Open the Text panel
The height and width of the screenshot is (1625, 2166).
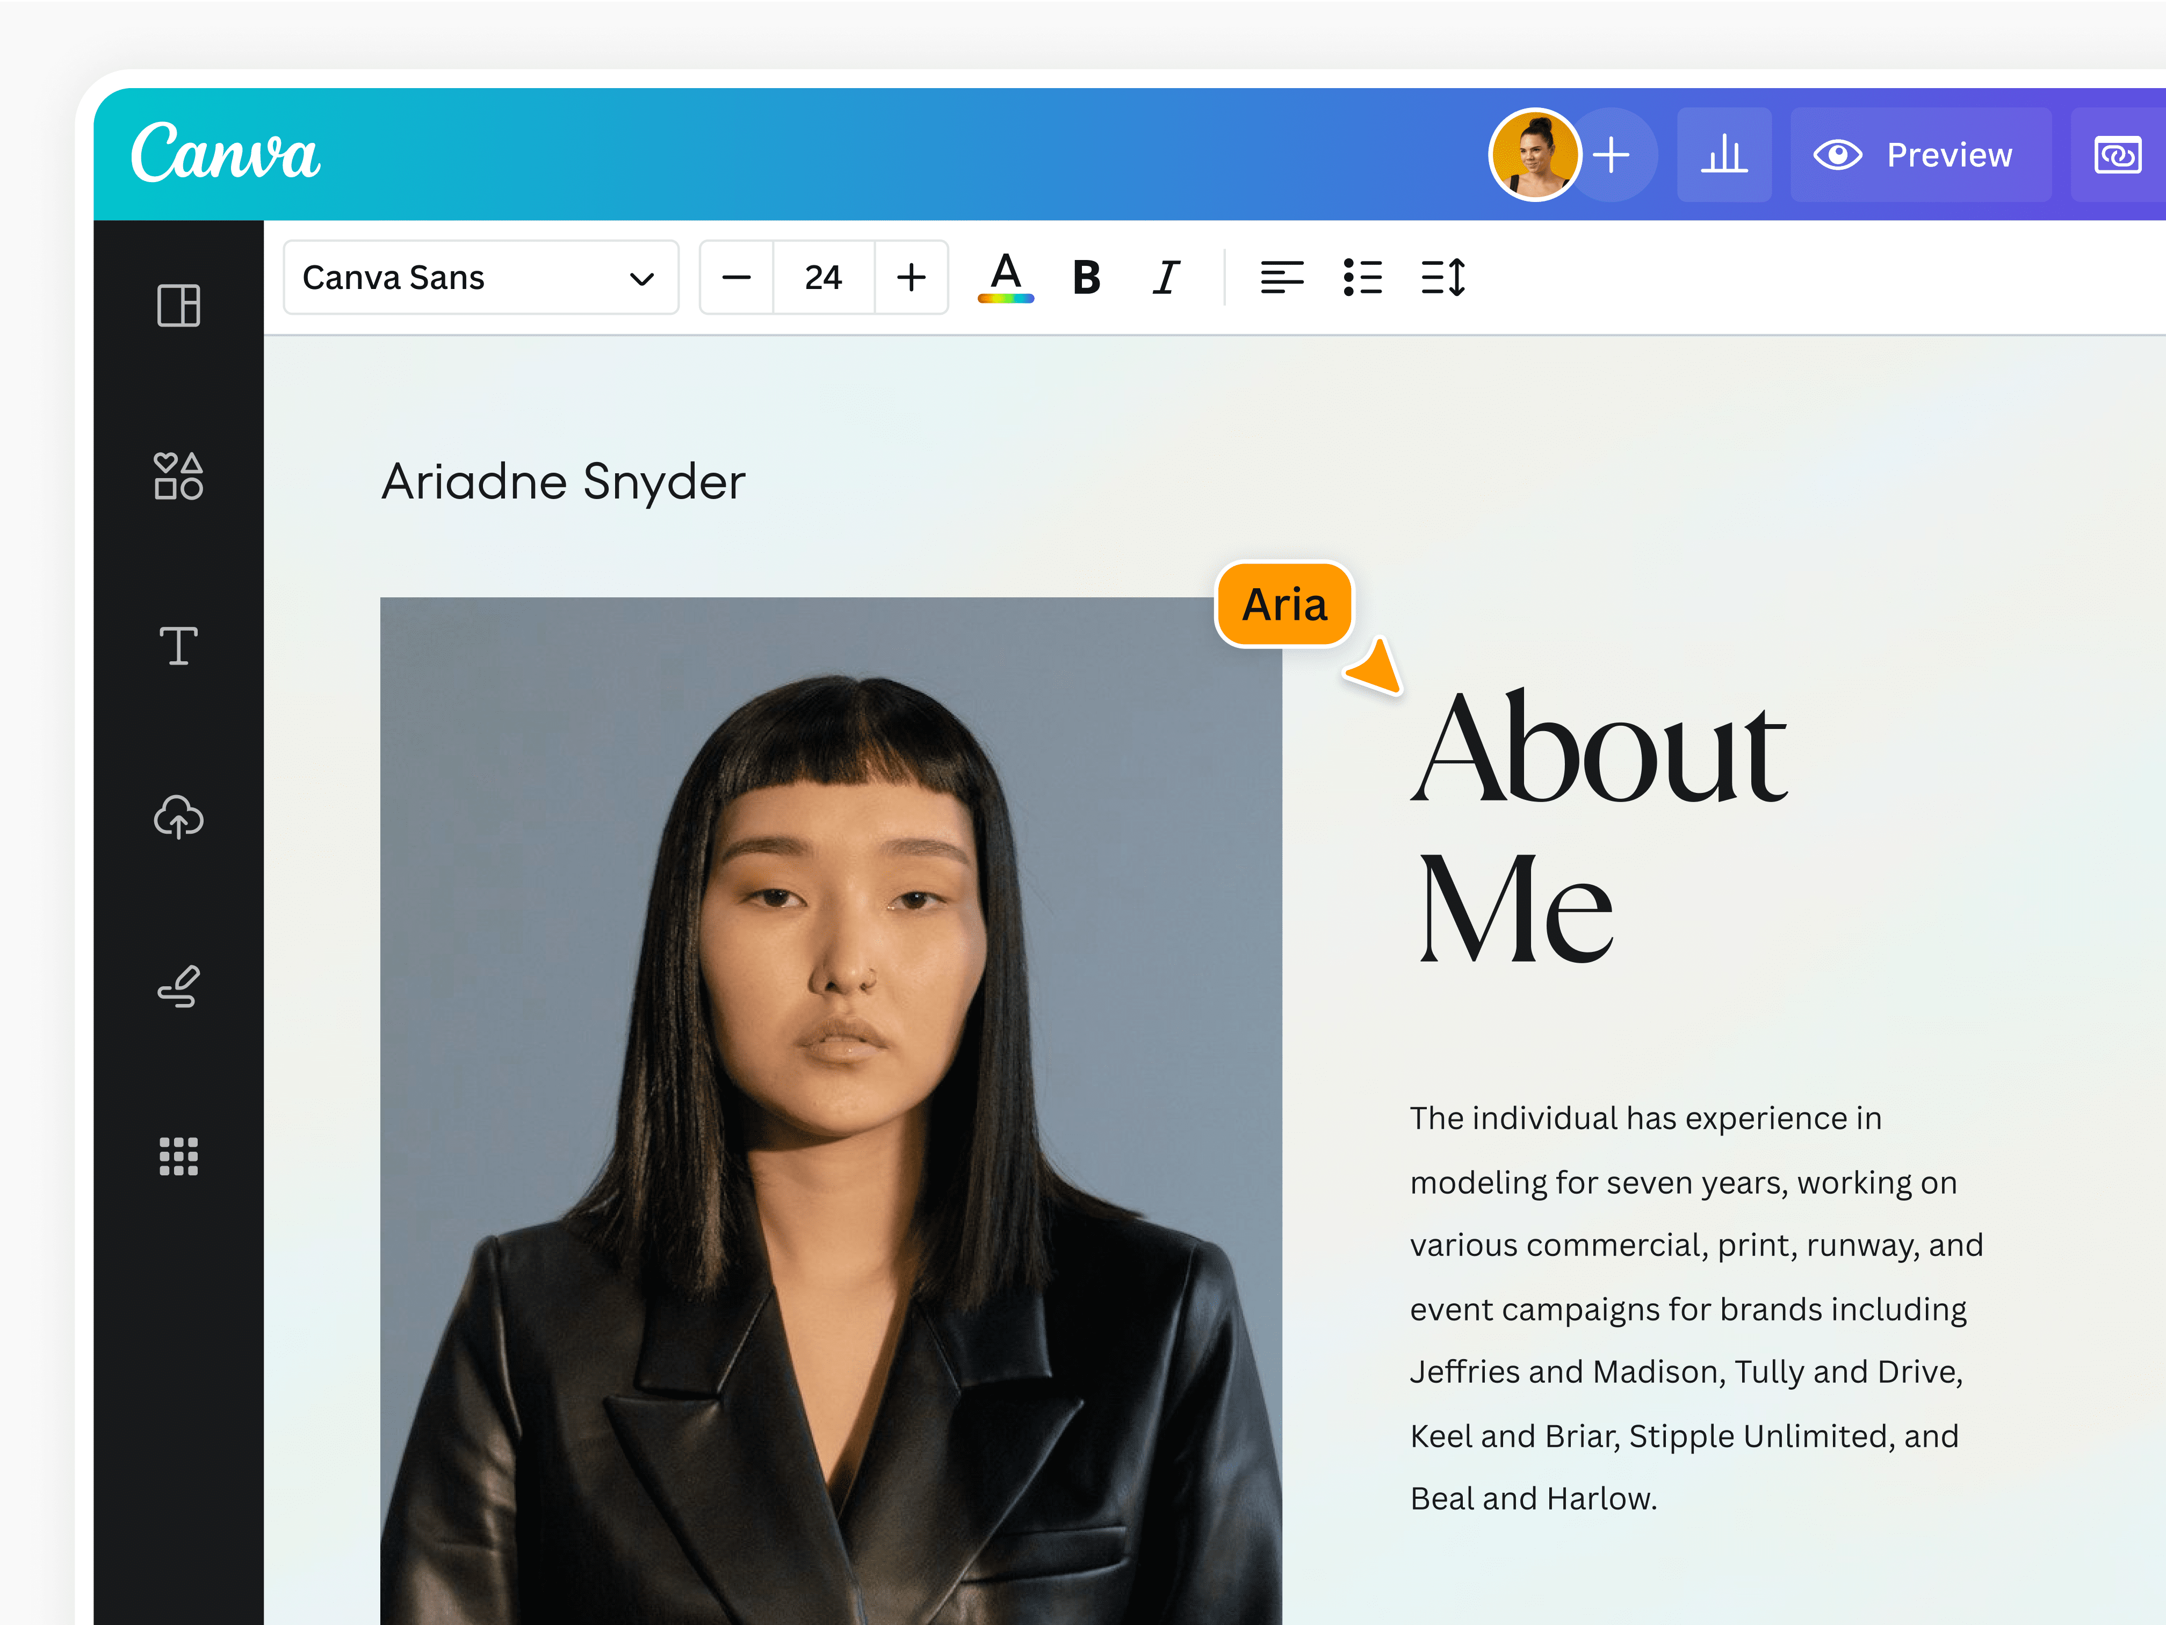point(177,644)
